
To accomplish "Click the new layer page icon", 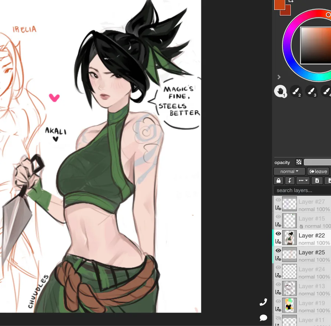I will pos(317,181).
